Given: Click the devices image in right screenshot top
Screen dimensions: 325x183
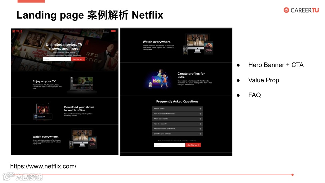Looking at the screenshot, I should (x=198, y=44).
